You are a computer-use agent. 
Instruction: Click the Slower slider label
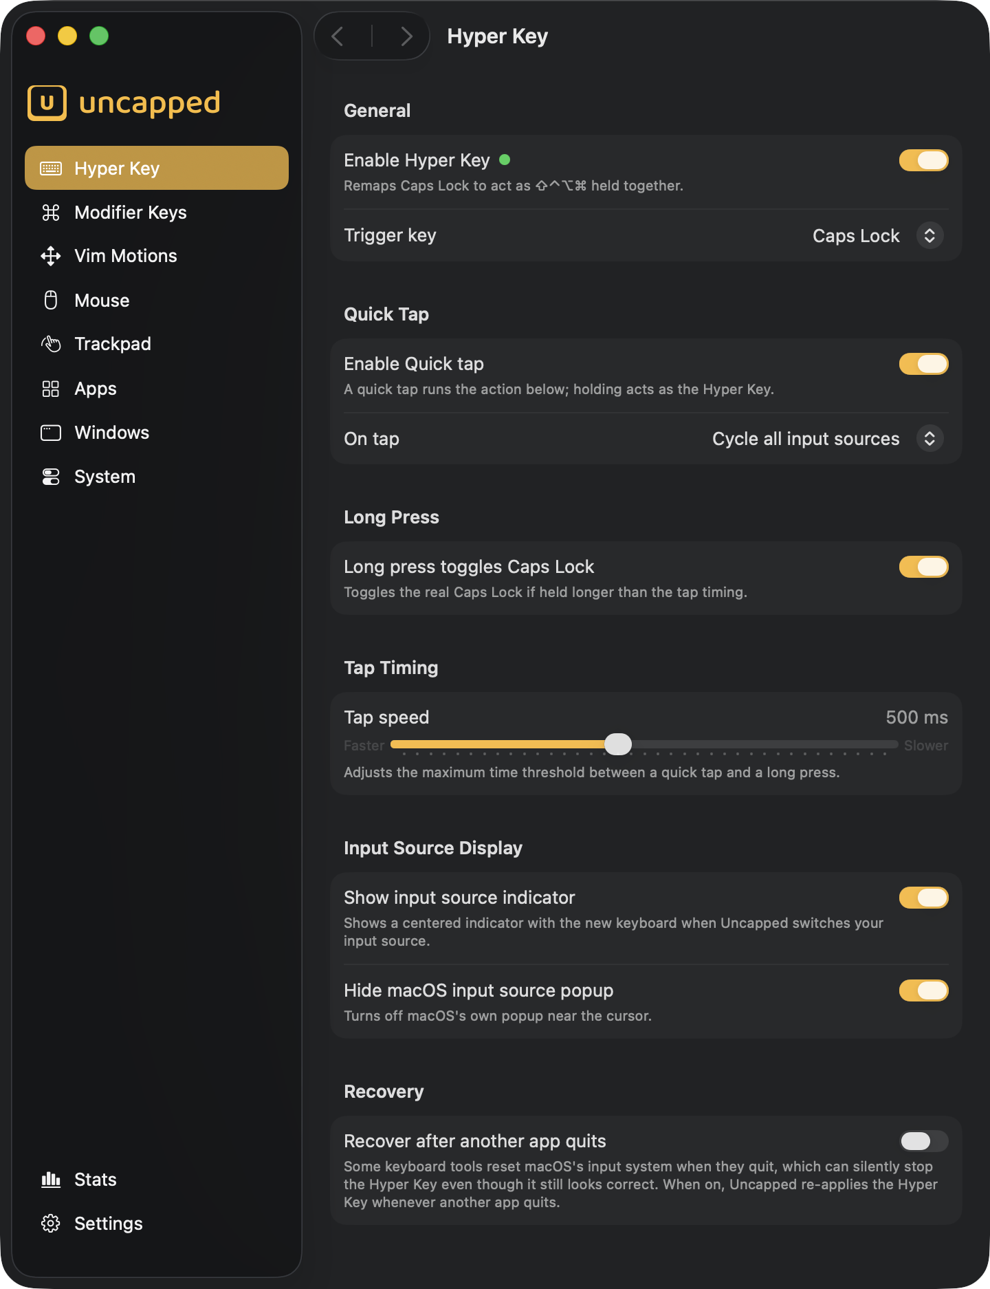point(926,746)
